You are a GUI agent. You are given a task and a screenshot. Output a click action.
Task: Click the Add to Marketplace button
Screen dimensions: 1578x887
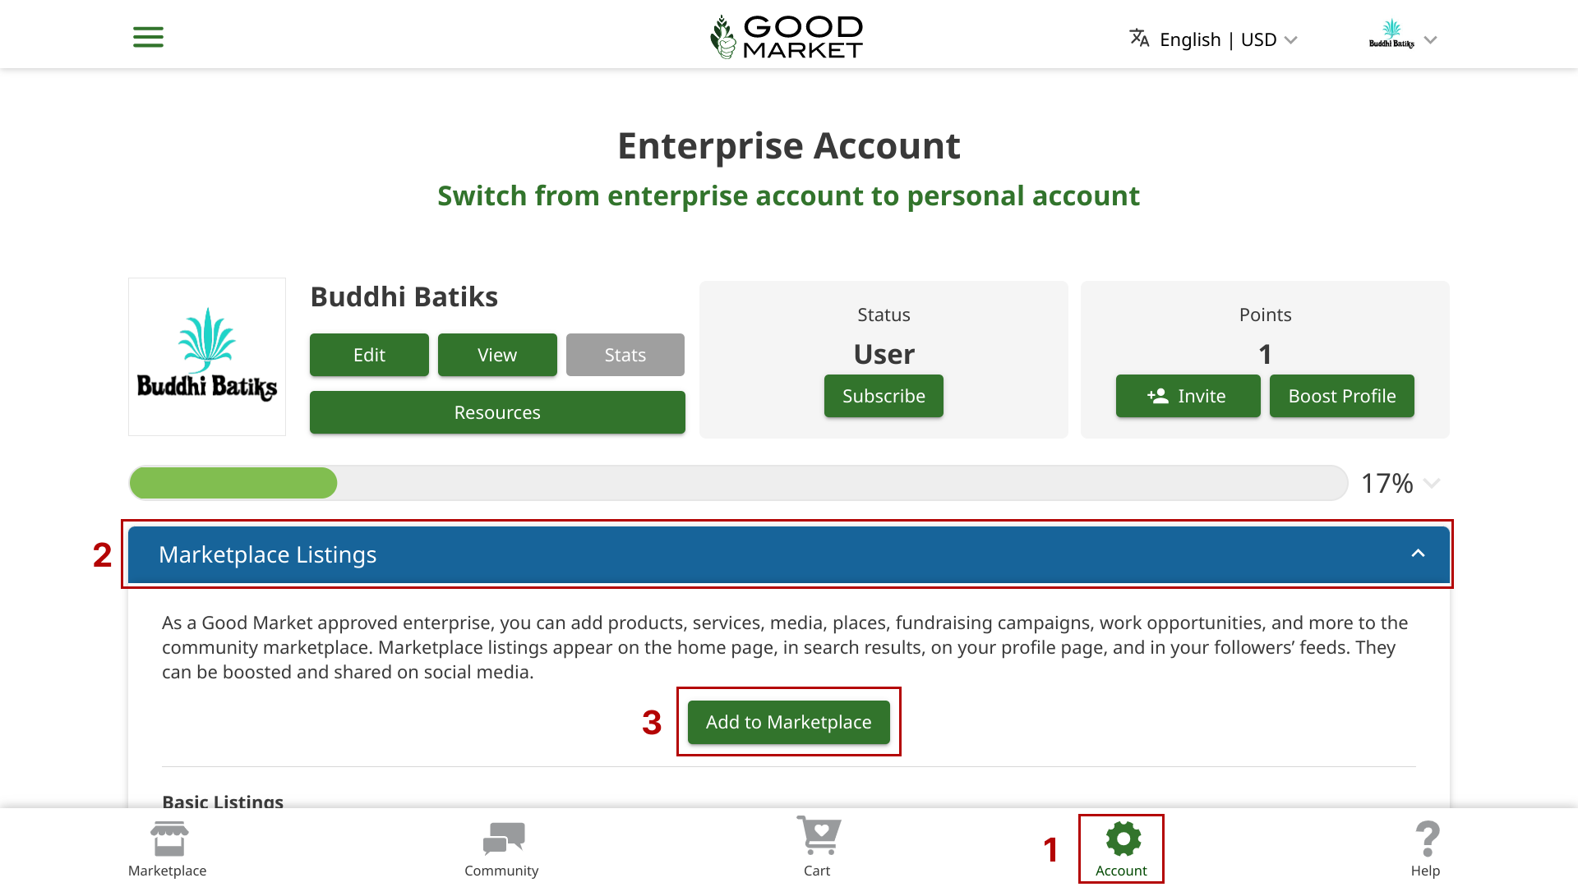pyautogui.click(x=788, y=722)
